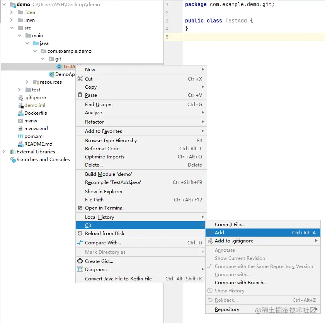
Task: Collapse the src folder
Action: 12,27
